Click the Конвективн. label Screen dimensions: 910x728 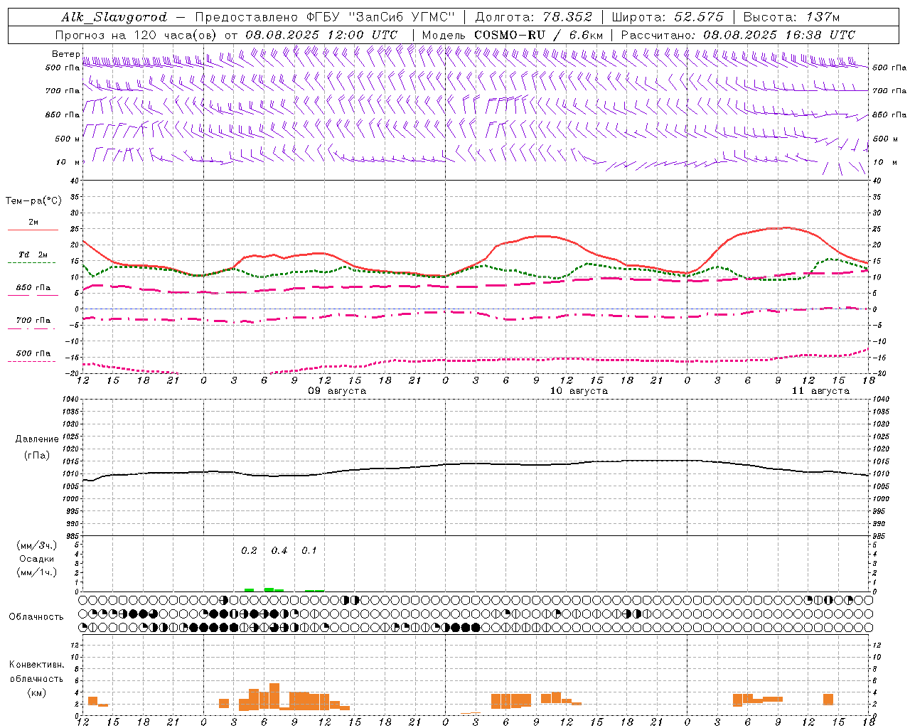point(37,665)
